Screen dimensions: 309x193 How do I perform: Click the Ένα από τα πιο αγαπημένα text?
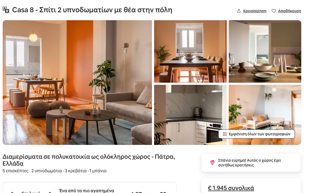point(87,191)
